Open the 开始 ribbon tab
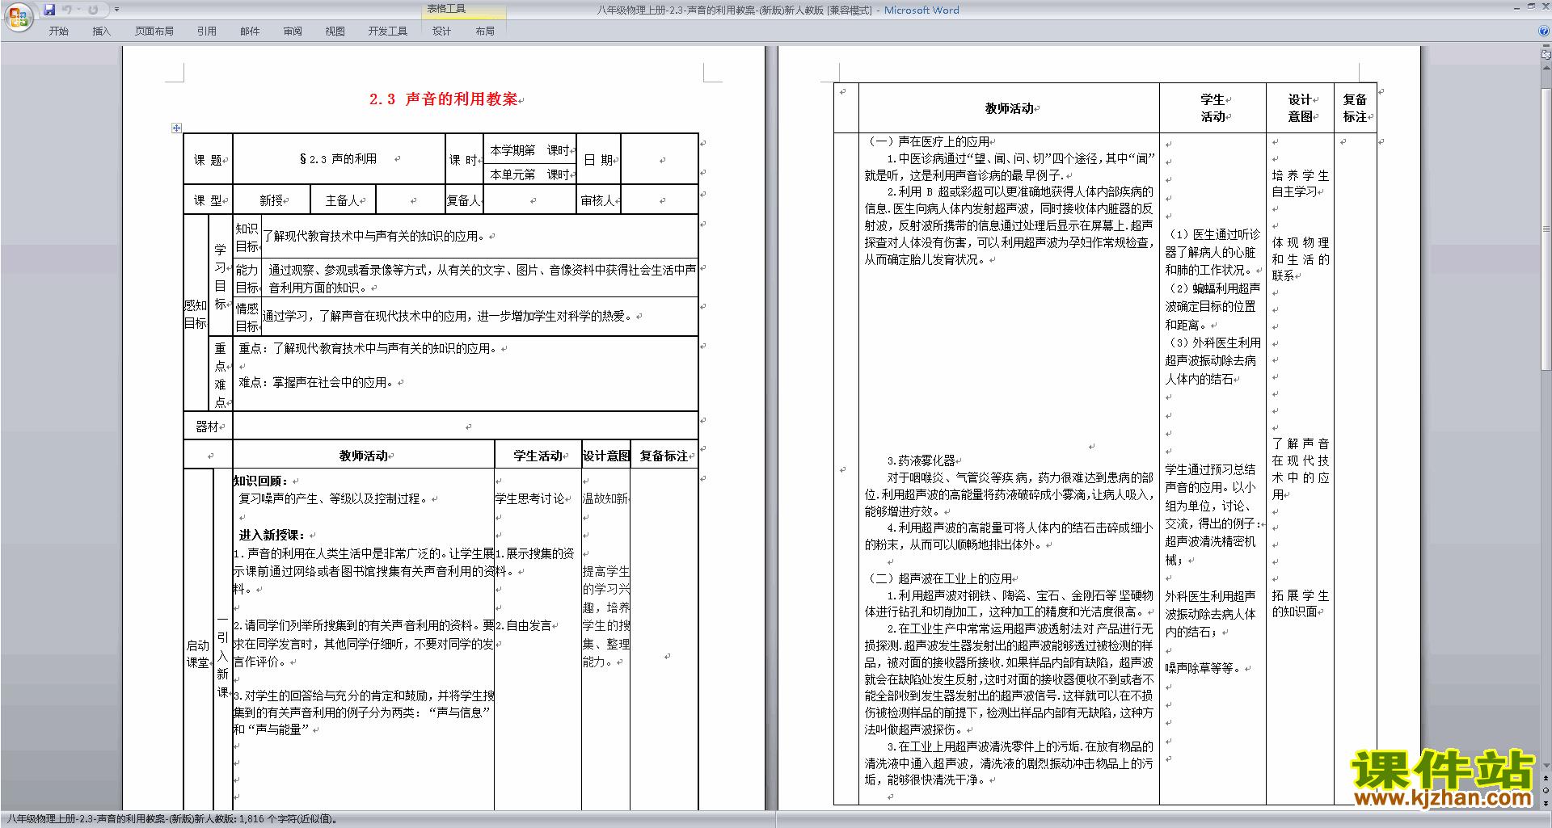This screenshot has height=828, width=1552. [x=58, y=32]
